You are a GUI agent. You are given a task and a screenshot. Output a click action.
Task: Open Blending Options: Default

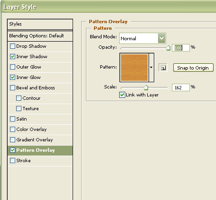40,36
